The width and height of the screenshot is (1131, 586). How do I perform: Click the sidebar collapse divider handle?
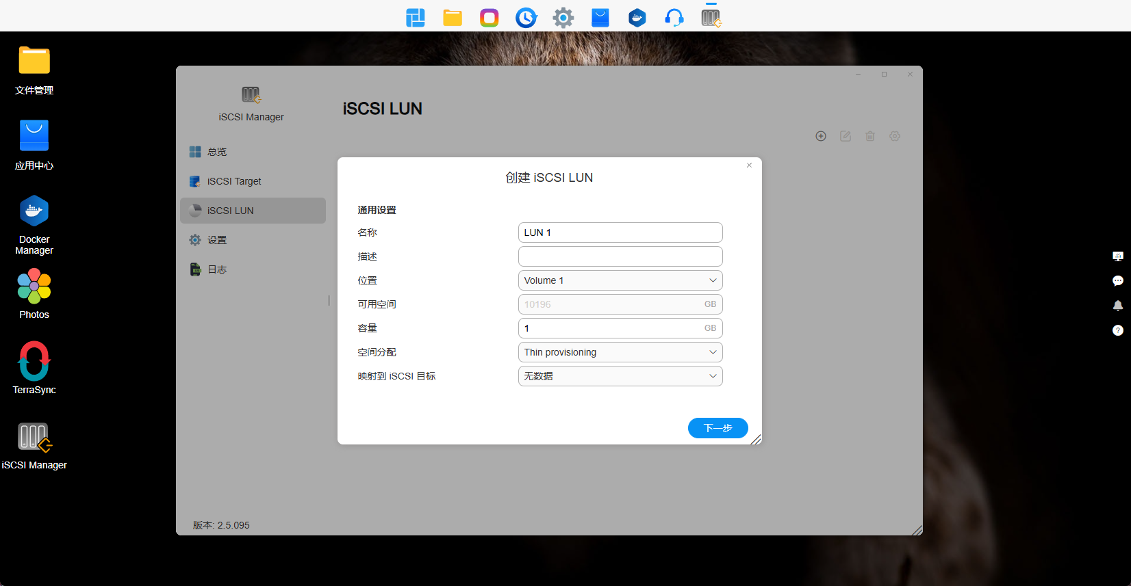tap(329, 300)
